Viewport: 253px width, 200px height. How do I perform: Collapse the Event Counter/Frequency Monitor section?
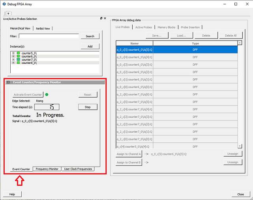click(x=8, y=82)
